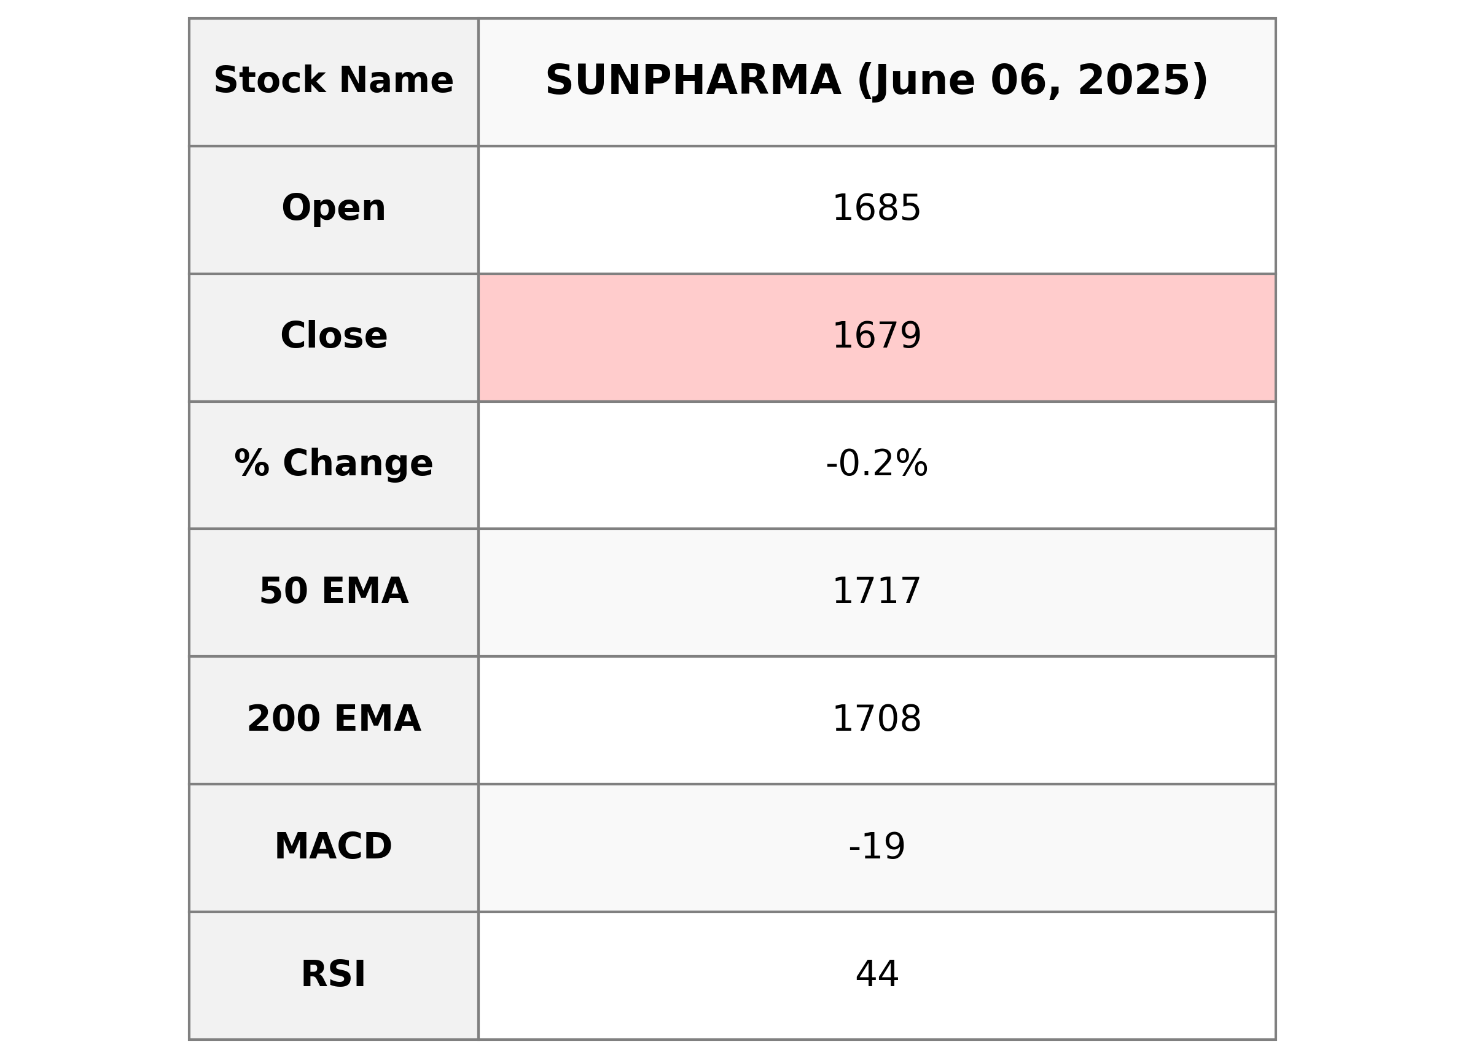Click the word SUNPHARMA in the header
This screenshot has width=1465, height=1058.
click(x=693, y=80)
